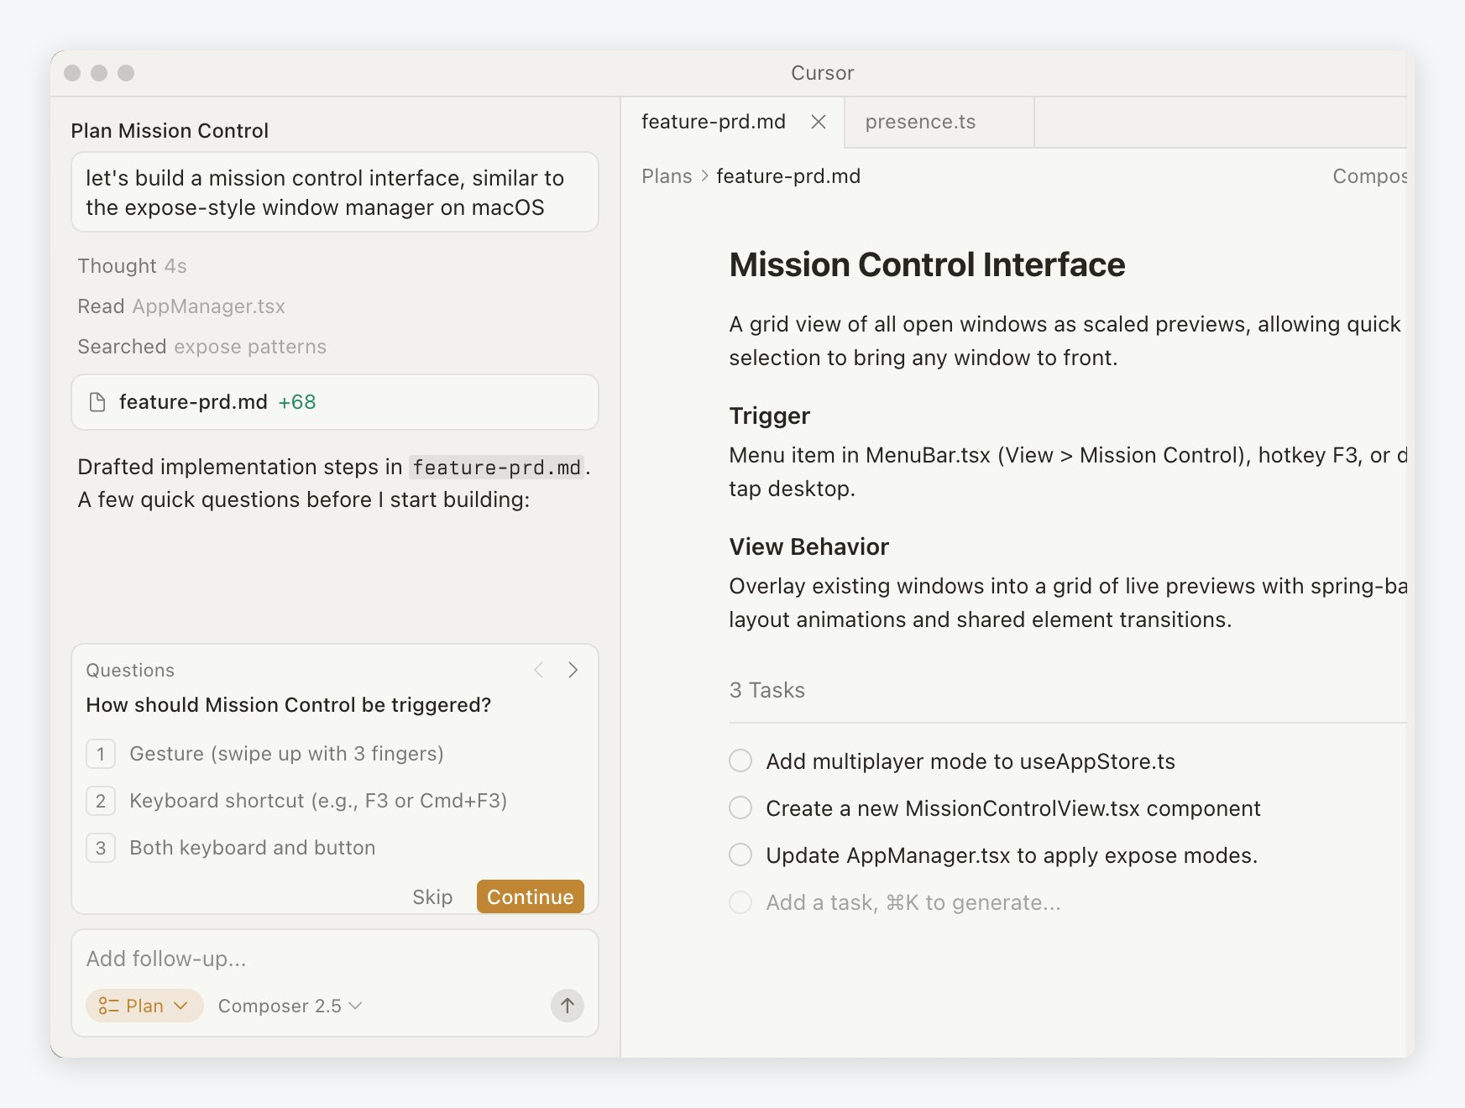This screenshot has width=1465, height=1108.
Task: Click feature-prd.md in the breadcrumb
Action: (788, 176)
